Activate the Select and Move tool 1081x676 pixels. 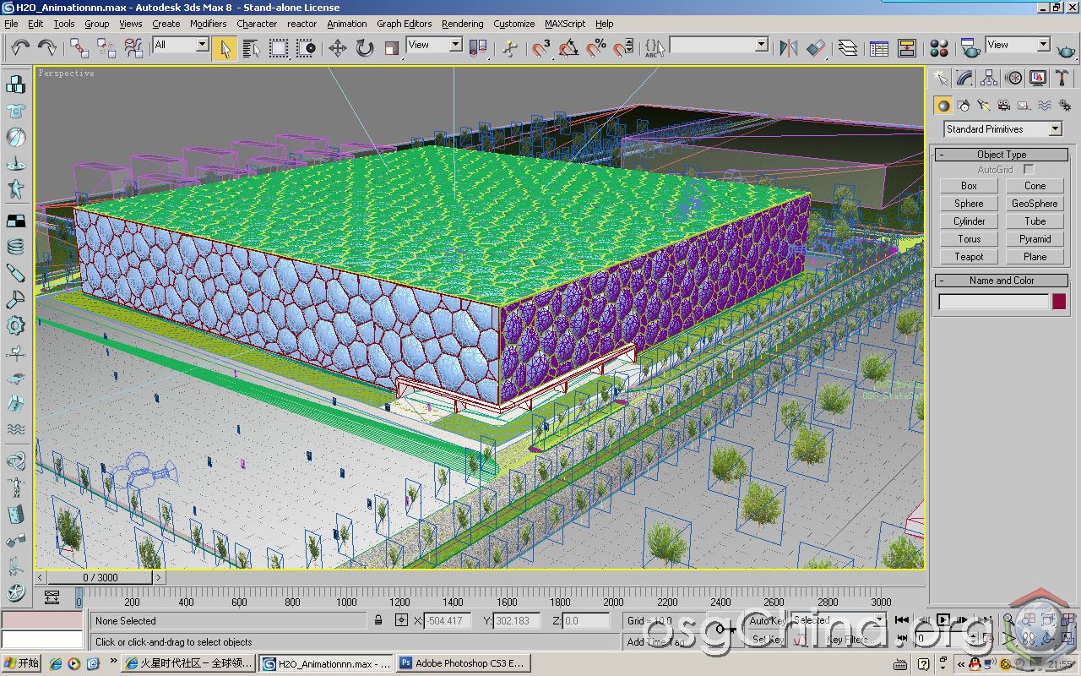(338, 48)
